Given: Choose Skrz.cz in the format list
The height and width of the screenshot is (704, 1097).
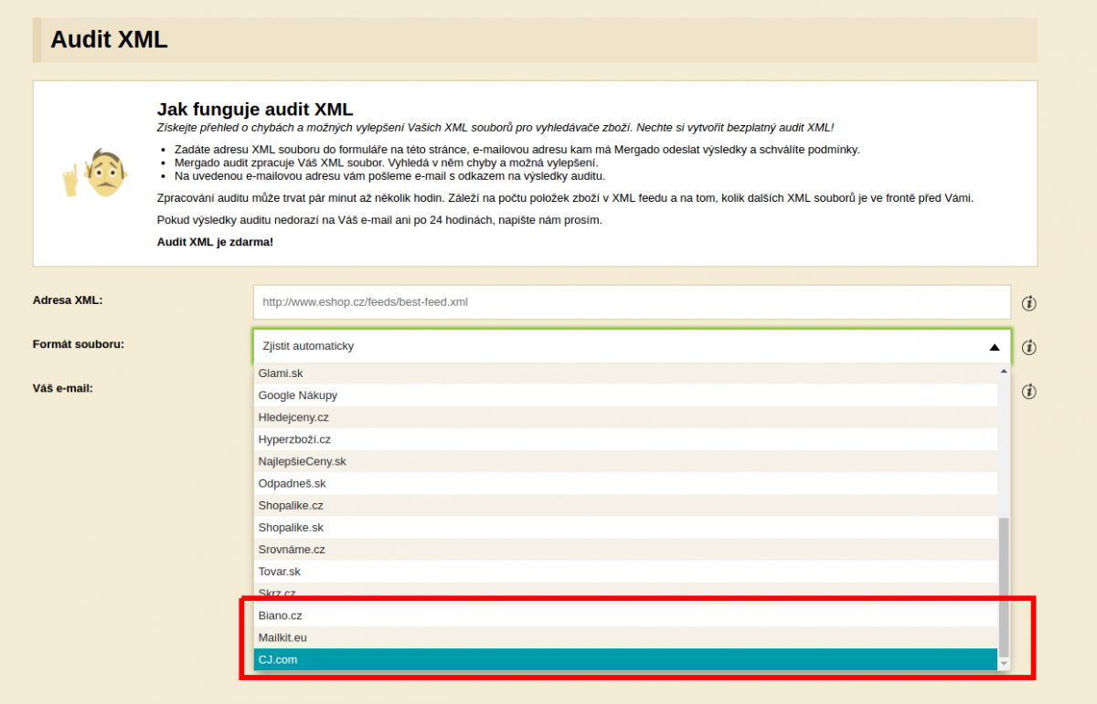Looking at the screenshot, I should pos(625,593).
